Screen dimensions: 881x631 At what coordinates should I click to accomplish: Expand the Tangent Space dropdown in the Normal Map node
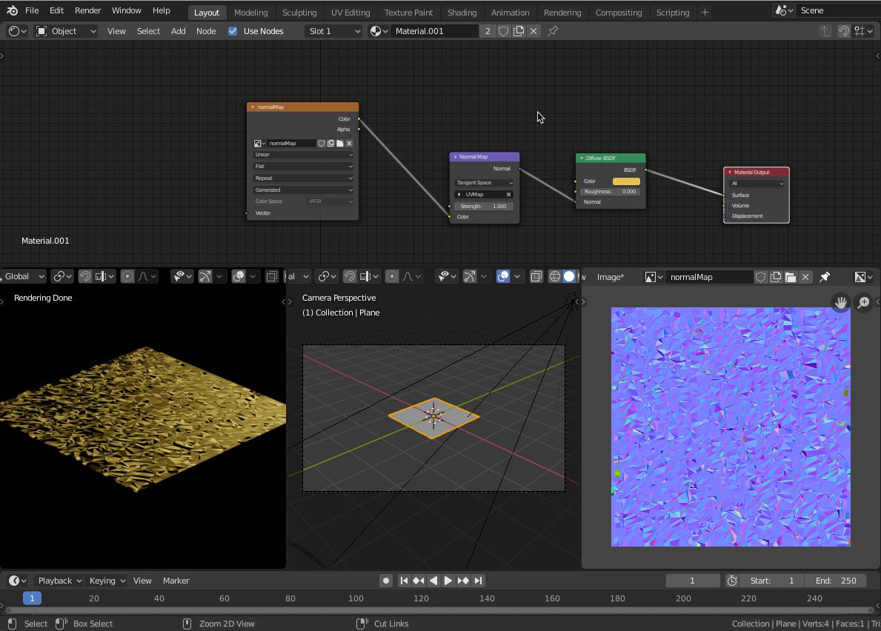484,183
